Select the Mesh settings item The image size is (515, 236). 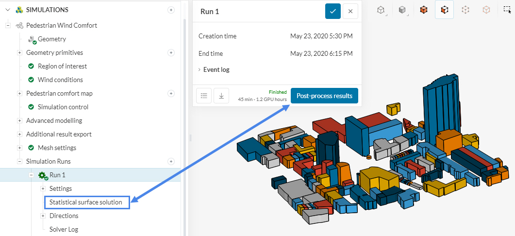57,148
